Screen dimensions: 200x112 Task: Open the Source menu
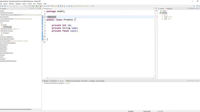5,4
